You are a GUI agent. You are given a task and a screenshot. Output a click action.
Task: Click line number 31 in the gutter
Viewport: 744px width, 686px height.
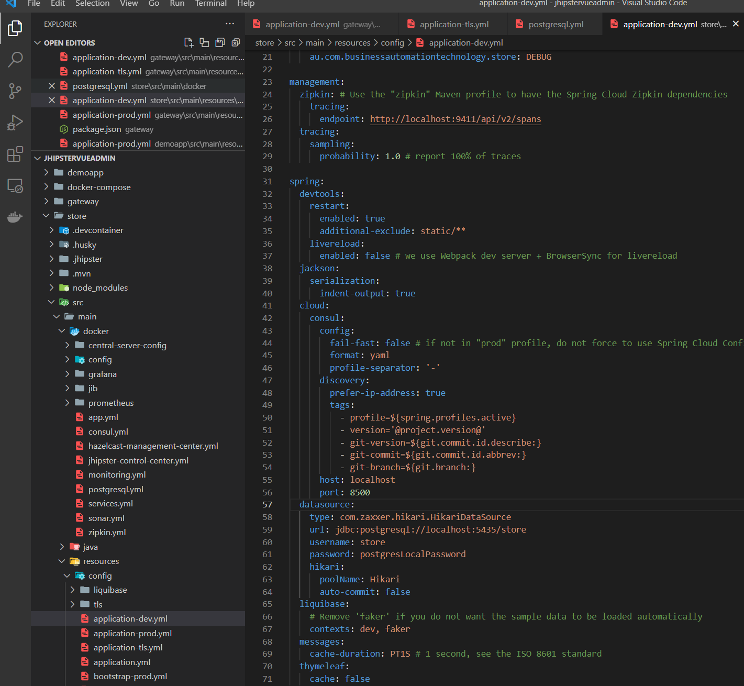coord(267,181)
